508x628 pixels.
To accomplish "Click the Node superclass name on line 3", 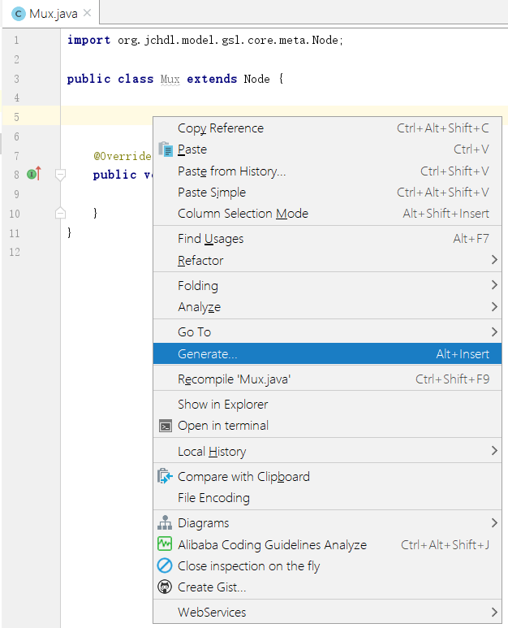I will pos(256,79).
